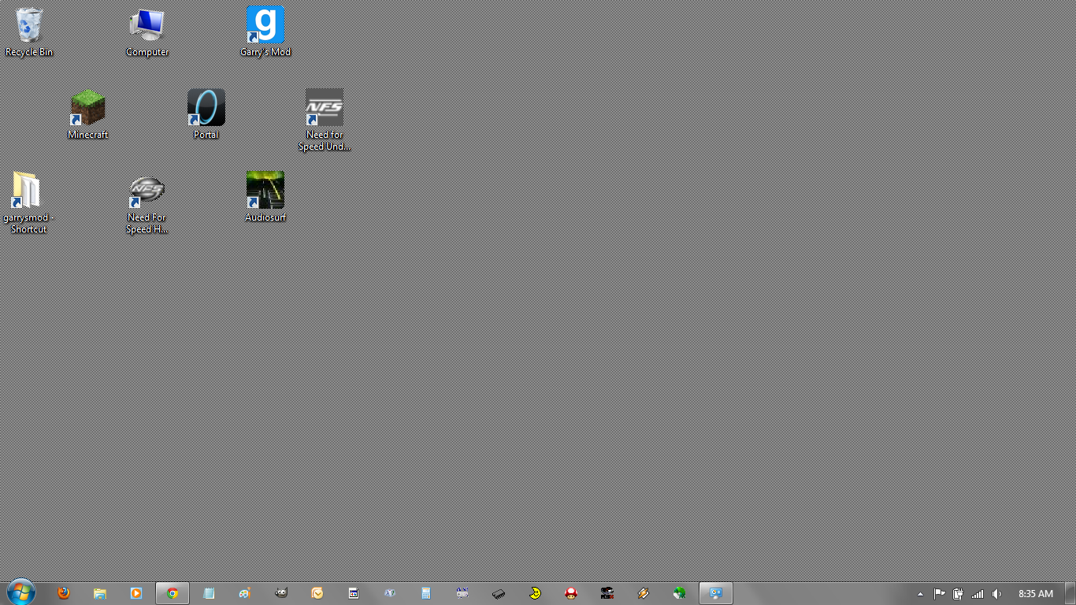Open the volume control speaker icon
Screen dimensions: 1076x605
click(x=997, y=594)
